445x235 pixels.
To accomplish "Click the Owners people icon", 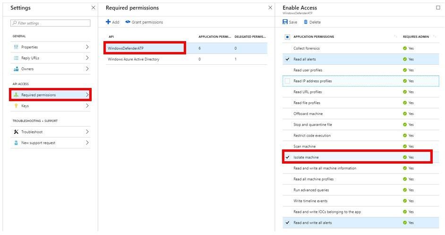I will point(16,69).
